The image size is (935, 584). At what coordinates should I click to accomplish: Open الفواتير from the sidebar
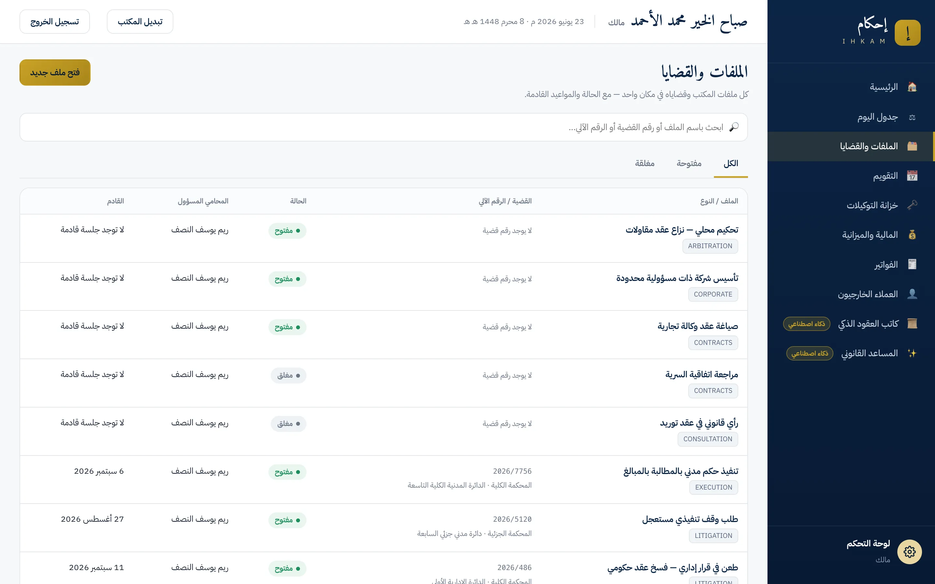tap(851, 264)
